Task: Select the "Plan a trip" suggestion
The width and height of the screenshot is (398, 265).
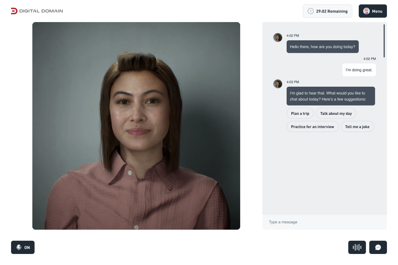Action: (300, 113)
